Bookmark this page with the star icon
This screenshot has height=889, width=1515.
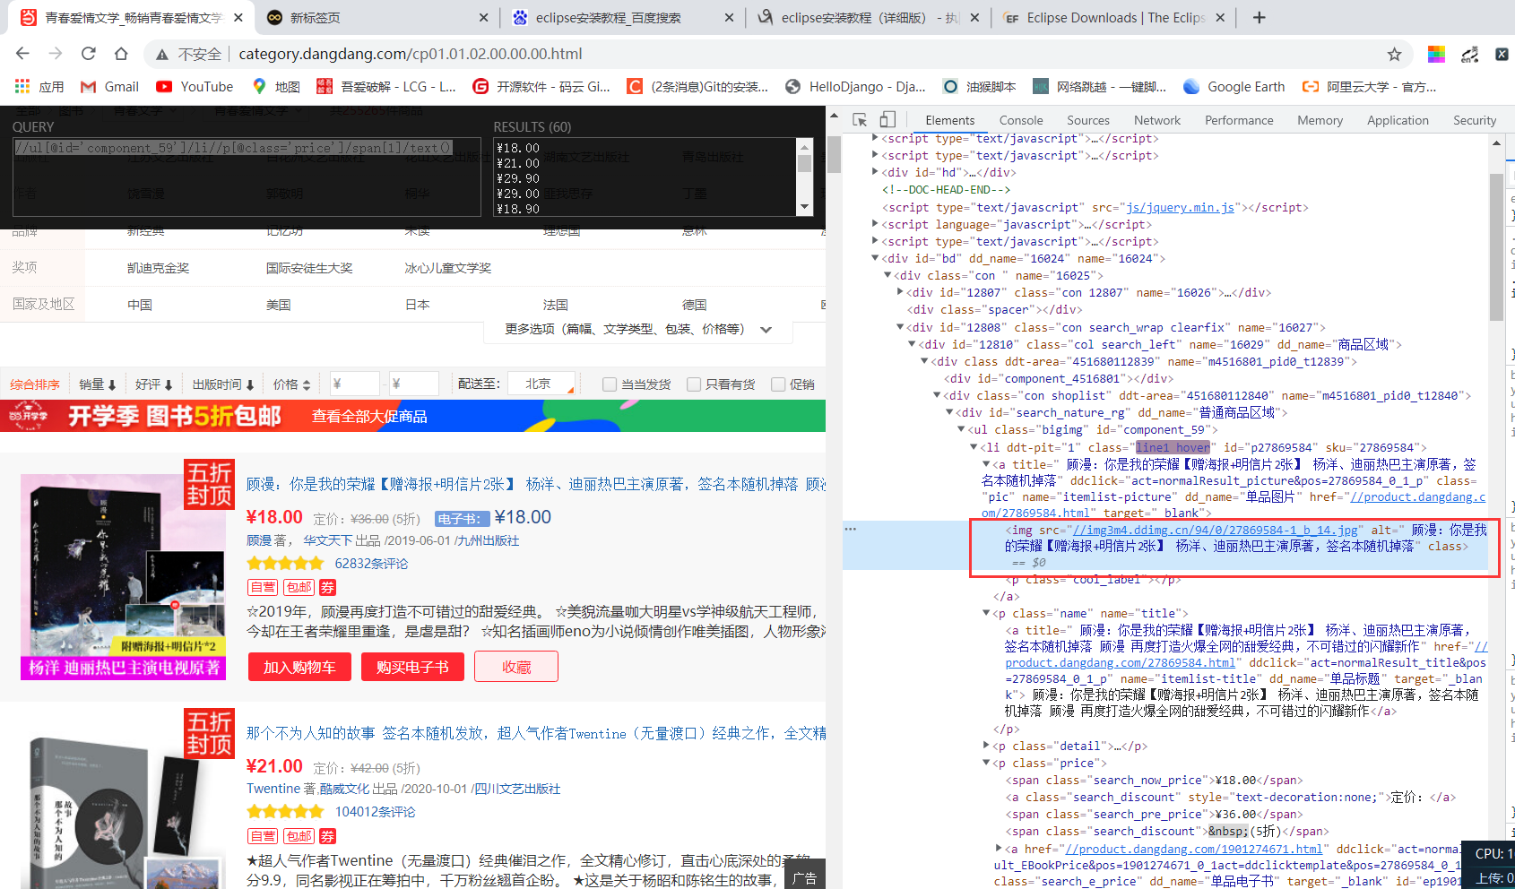(x=1394, y=55)
